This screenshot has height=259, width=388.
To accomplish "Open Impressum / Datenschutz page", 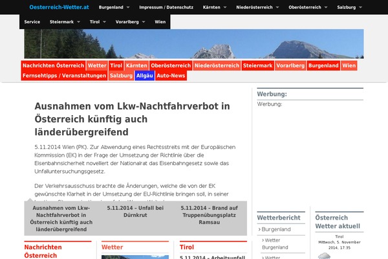I will (x=166, y=7).
